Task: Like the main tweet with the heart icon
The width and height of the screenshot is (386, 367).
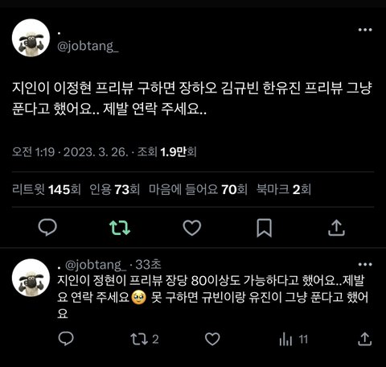Action: click(x=192, y=228)
